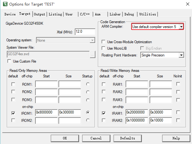This screenshot has width=192, height=144.
Task: Switch to the Device tab
Action: coord(10,14)
